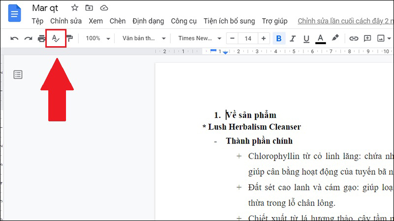Edit the font size field showing 14
Viewport: 394px width, 221px height.
(x=248, y=38)
